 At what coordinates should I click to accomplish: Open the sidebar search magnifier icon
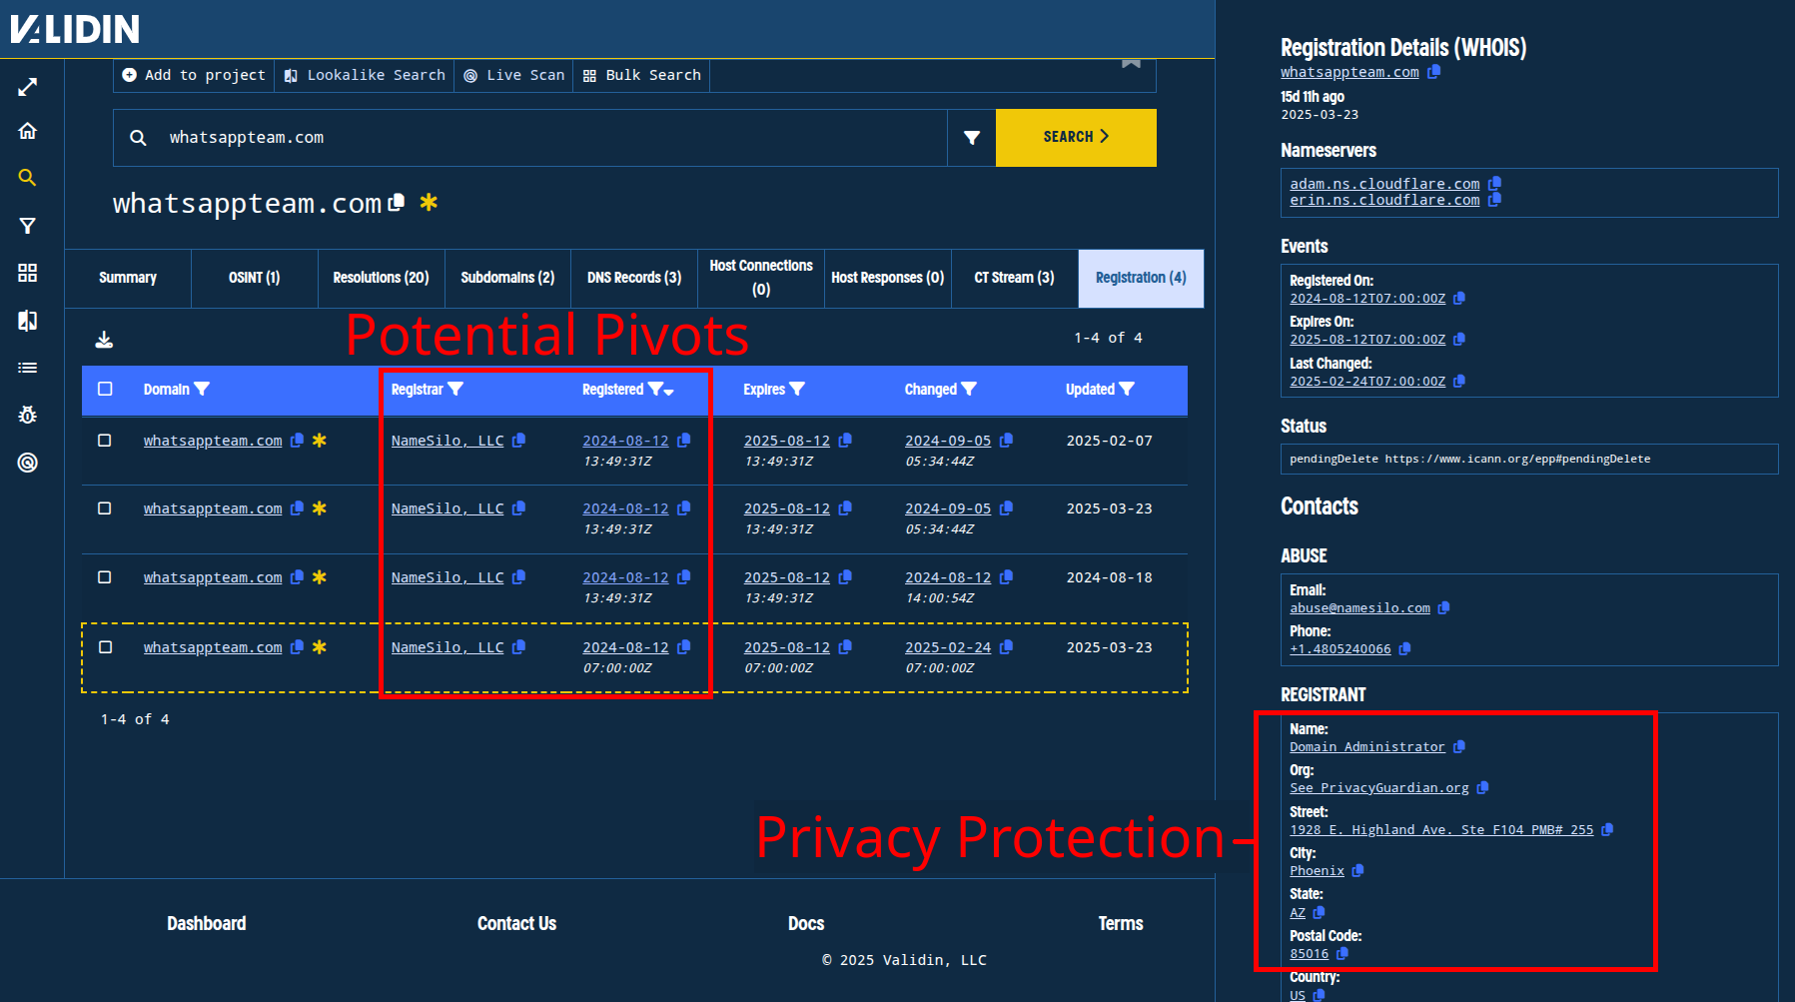pyautogui.click(x=28, y=178)
